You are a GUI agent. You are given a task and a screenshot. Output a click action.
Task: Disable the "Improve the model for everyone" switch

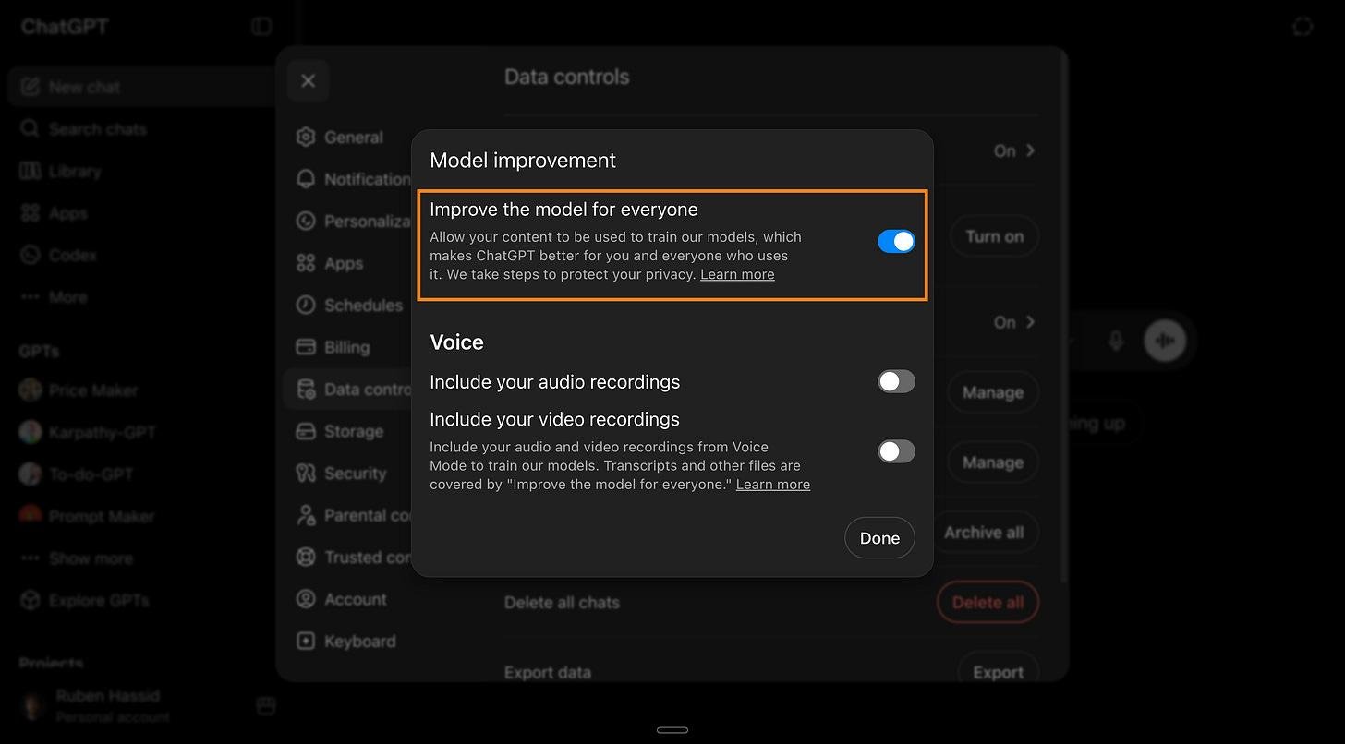tap(896, 242)
